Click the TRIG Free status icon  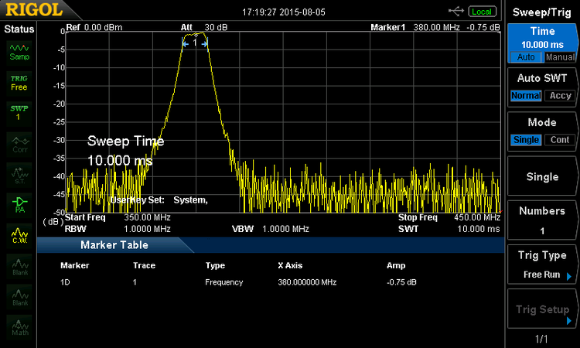(19, 83)
